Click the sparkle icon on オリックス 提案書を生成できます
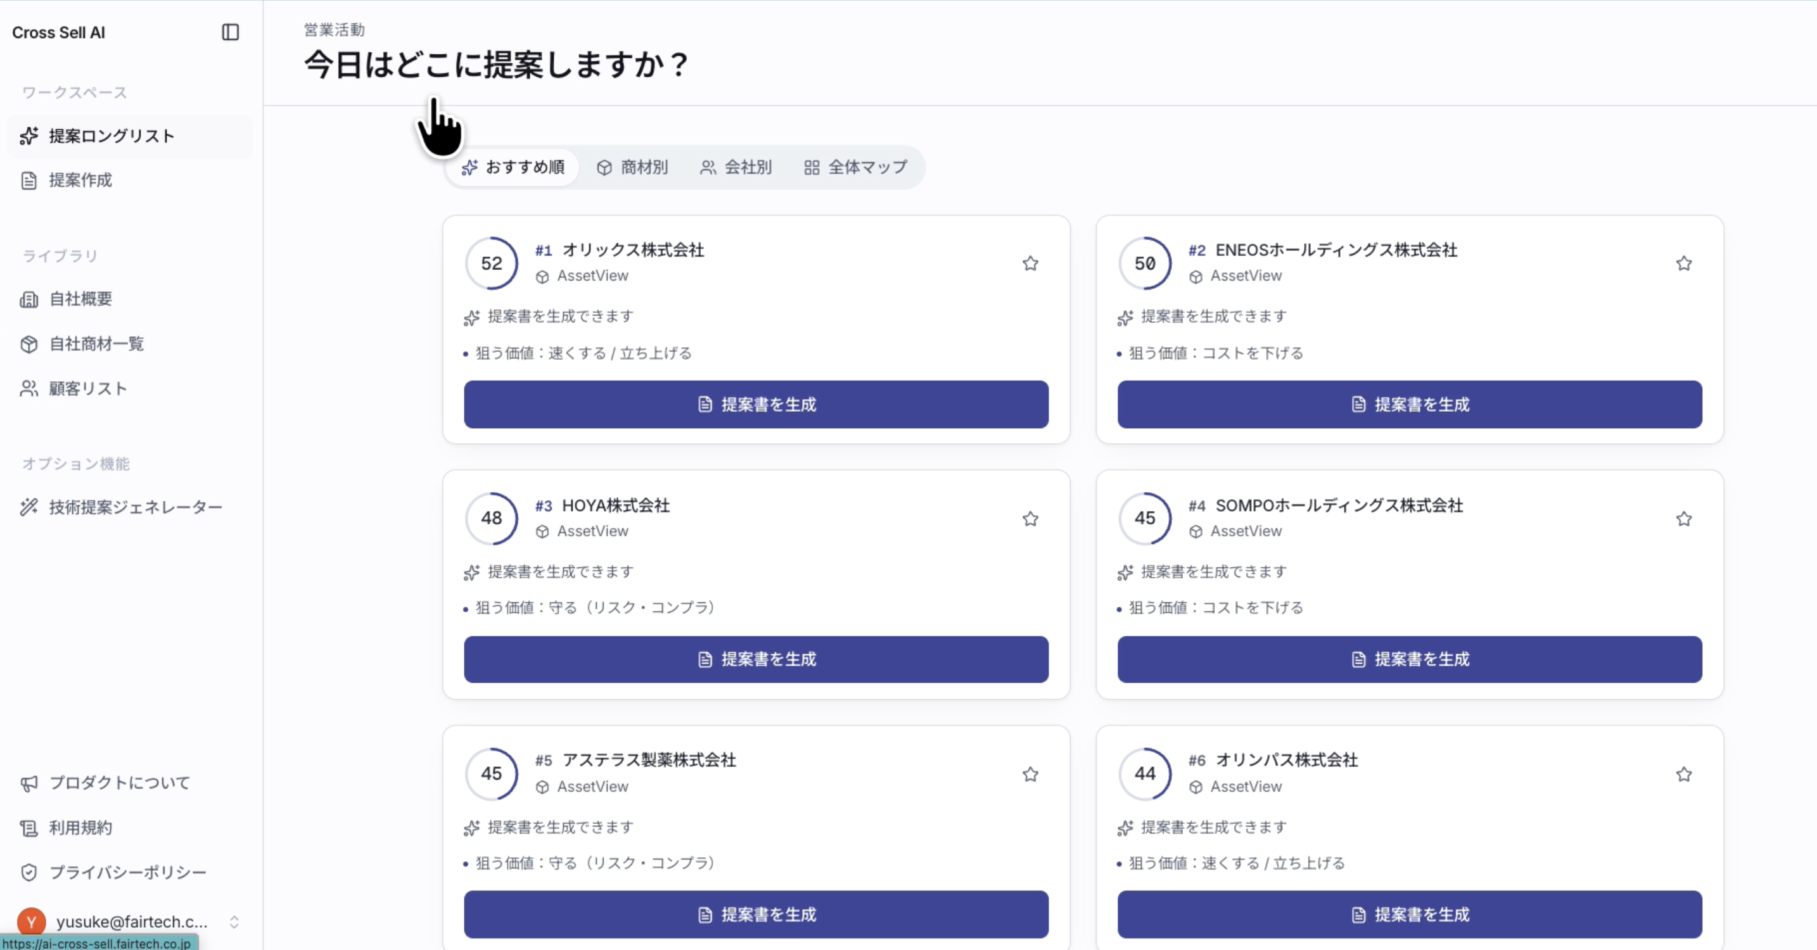The height and width of the screenshot is (950, 1817). coord(472,317)
